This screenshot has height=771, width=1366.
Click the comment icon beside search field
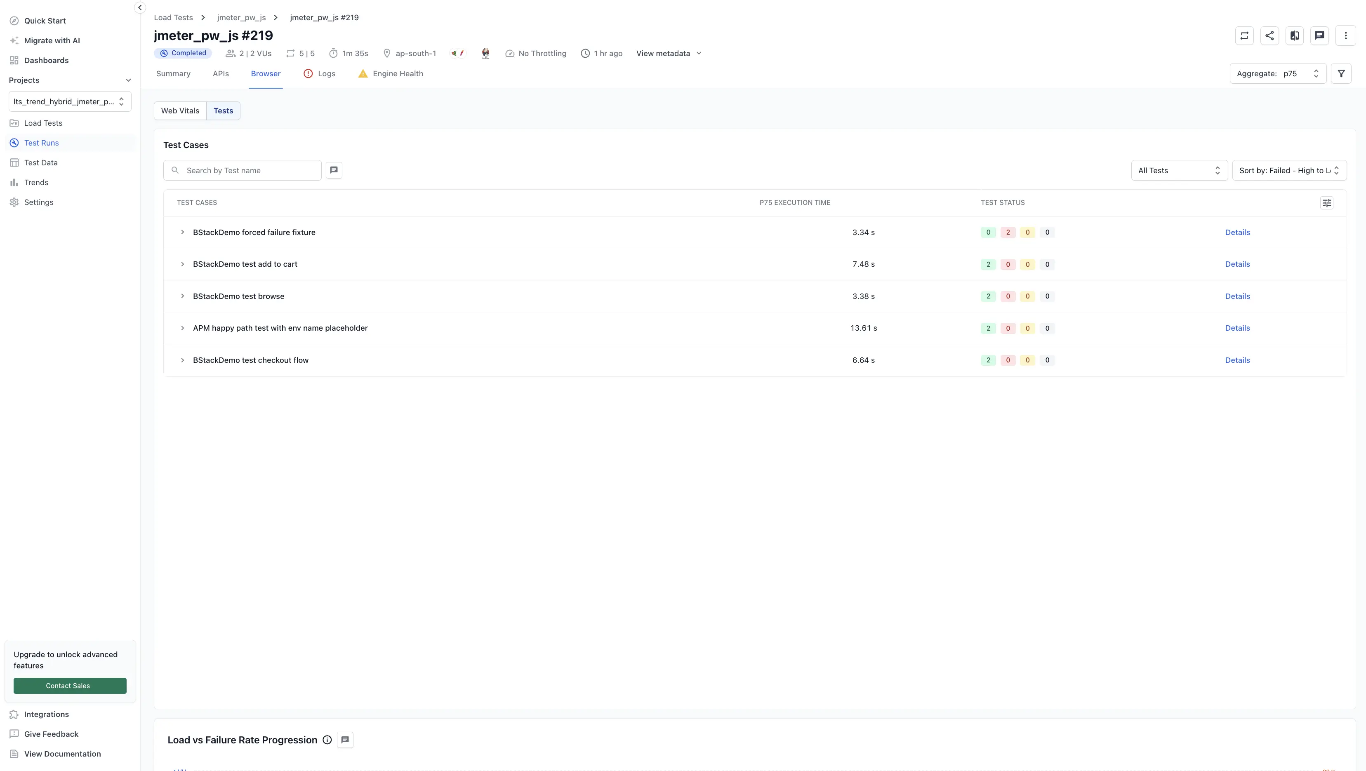tap(334, 170)
